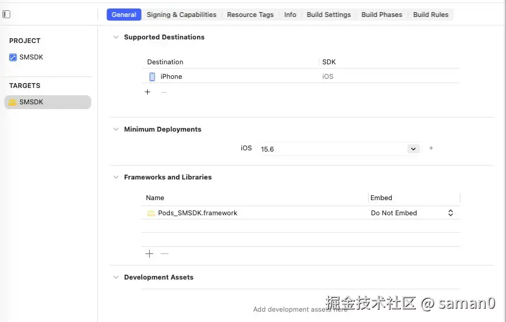Open the Build Rules tab
506x322 pixels.
[431, 15]
